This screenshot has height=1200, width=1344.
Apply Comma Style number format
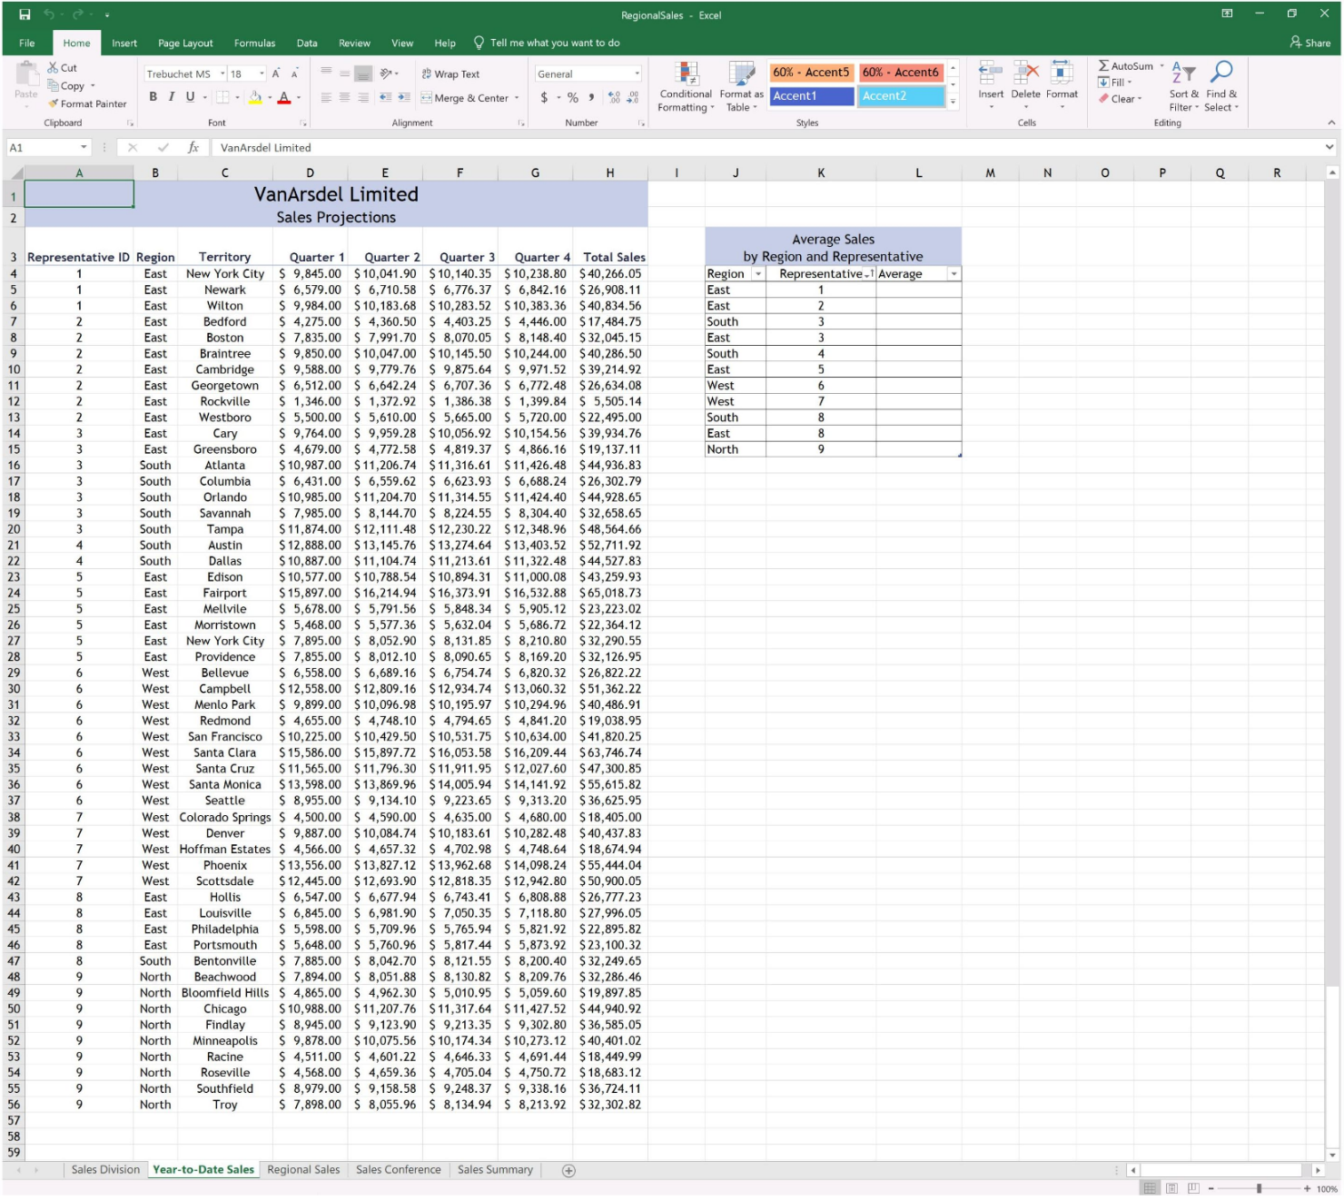(591, 97)
